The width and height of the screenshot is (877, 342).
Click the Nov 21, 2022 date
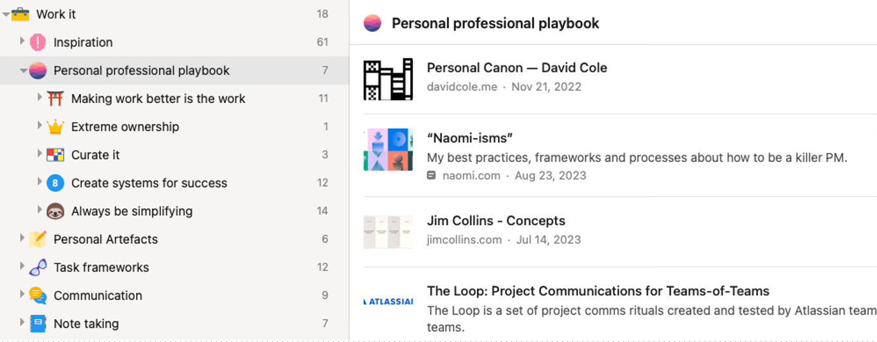coord(546,87)
